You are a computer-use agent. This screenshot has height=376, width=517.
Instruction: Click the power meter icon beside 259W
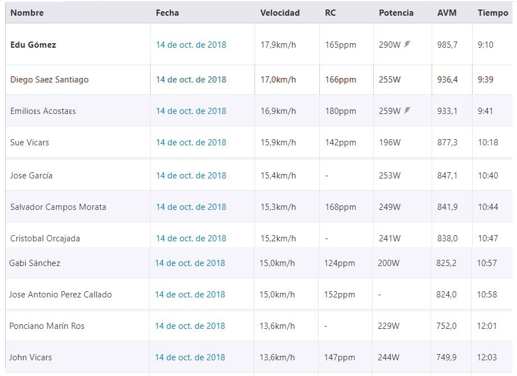(407, 111)
